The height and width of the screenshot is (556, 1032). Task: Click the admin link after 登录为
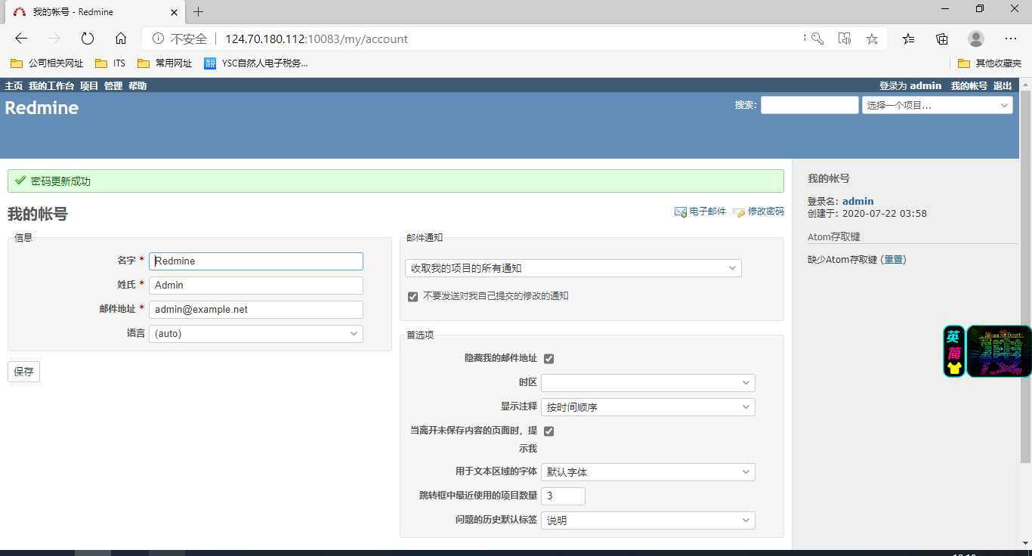tap(925, 86)
